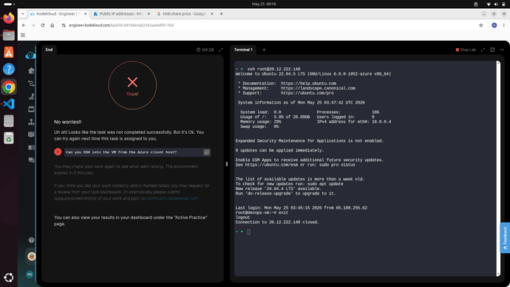Open the certificate board icon in sidebar
The height and width of the screenshot is (287, 510).
pyautogui.click(x=31, y=135)
